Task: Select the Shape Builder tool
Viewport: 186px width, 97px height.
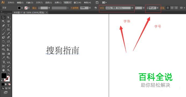Action: [x=3, y=49]
